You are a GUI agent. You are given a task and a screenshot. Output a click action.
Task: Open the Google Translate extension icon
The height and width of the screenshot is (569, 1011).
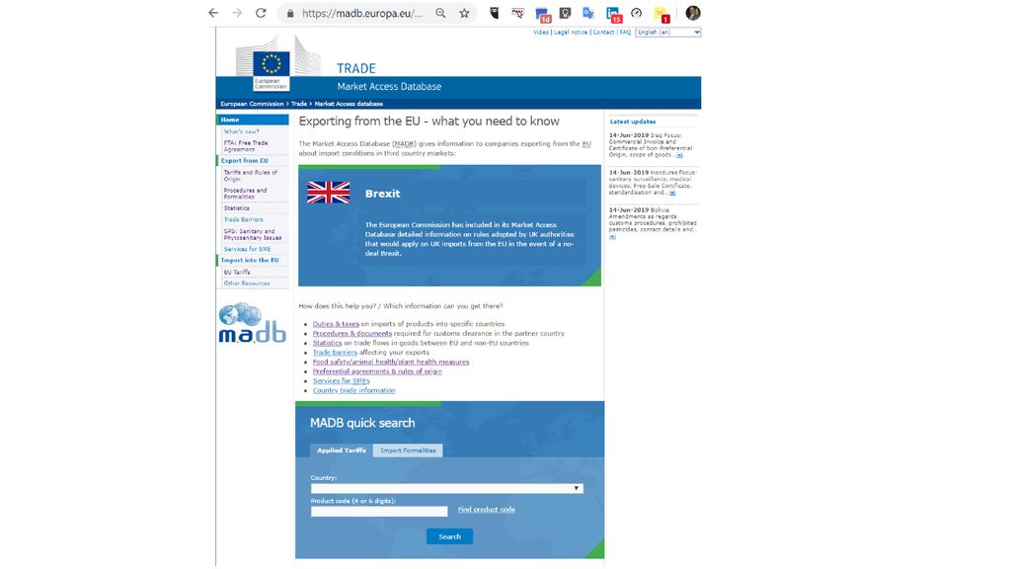588,13
